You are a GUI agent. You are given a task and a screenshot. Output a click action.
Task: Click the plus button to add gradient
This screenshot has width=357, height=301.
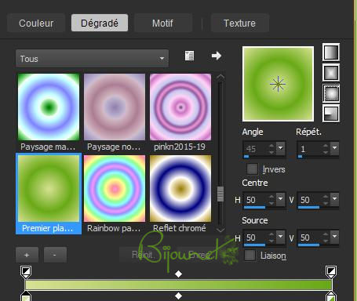(x=27, y=255)
